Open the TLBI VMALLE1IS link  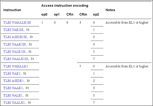[x=17, y=23]
